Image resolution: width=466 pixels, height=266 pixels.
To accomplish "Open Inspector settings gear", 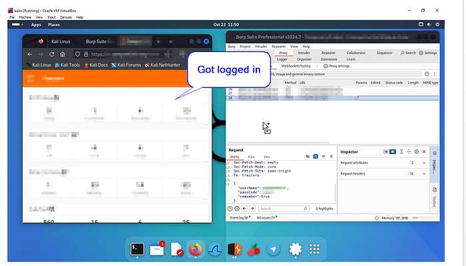I will pyautogui.click(x=416, y=152).
